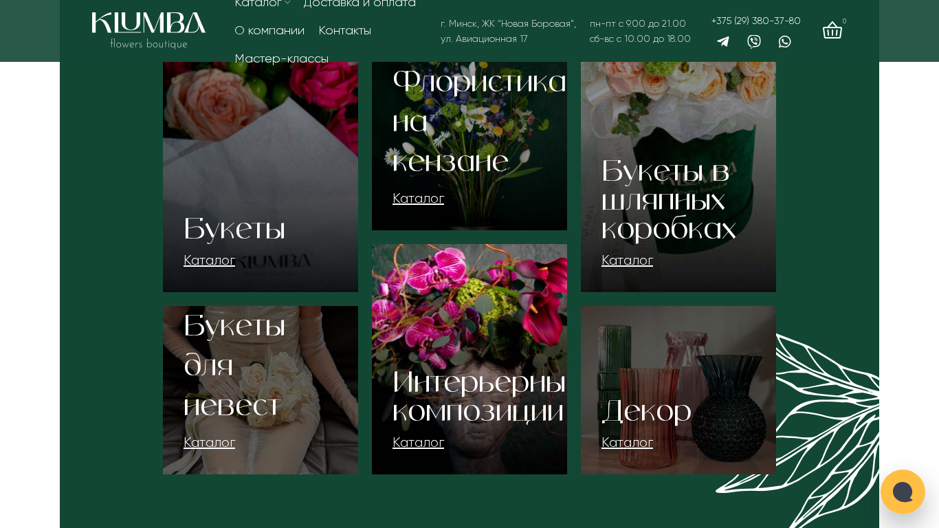Open Каталог link under Букеты для невест
This screenshot has height=528, width=939.
click(210, 442)
